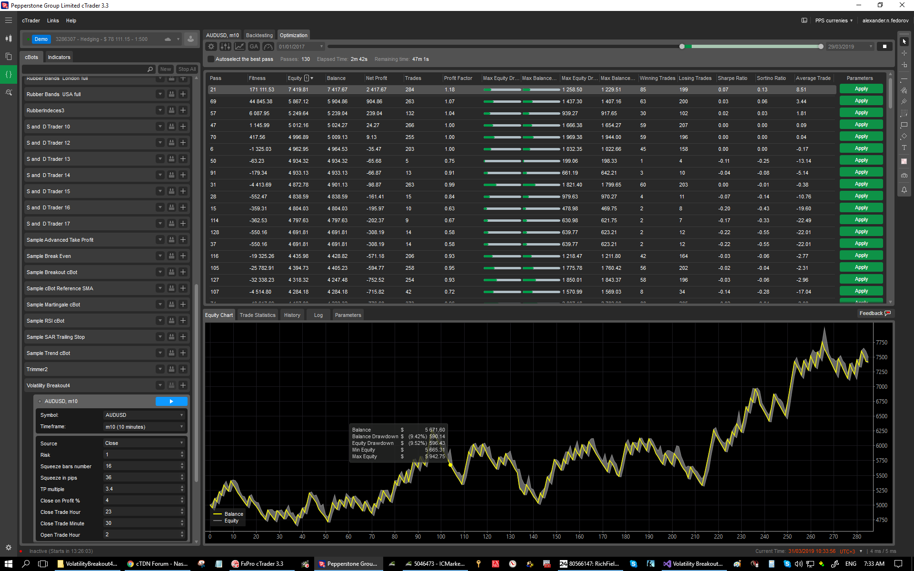The width and height of the screenshot is (914, 571).
Task: Click the search magnifier in cBots search box
Action: tap(150, 69)
